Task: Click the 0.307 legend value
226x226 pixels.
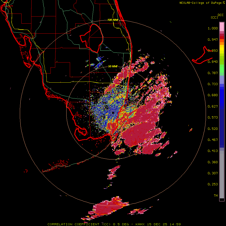Action: coord(213,173)
